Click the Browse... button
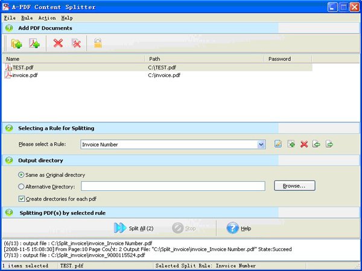 (294, 185)
